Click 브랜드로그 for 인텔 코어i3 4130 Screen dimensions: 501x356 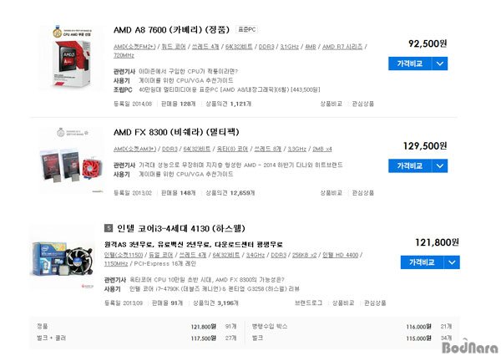click(308, 303)
